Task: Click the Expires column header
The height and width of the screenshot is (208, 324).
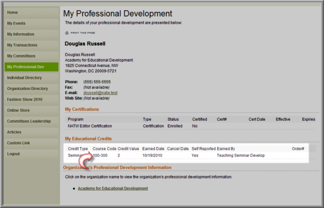Action: [x=309, y=119]
